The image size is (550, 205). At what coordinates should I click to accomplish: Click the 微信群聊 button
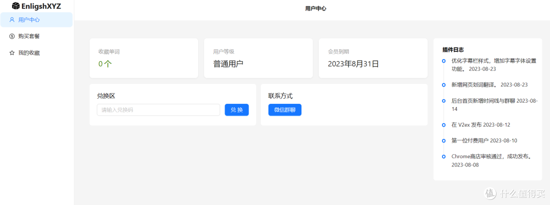[x=285, y=110]
